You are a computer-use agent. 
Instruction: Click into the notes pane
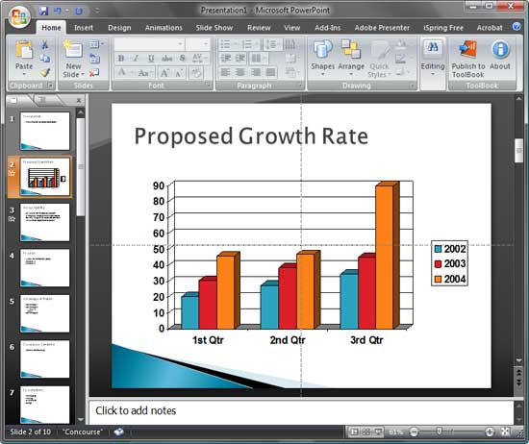point(301,412)
